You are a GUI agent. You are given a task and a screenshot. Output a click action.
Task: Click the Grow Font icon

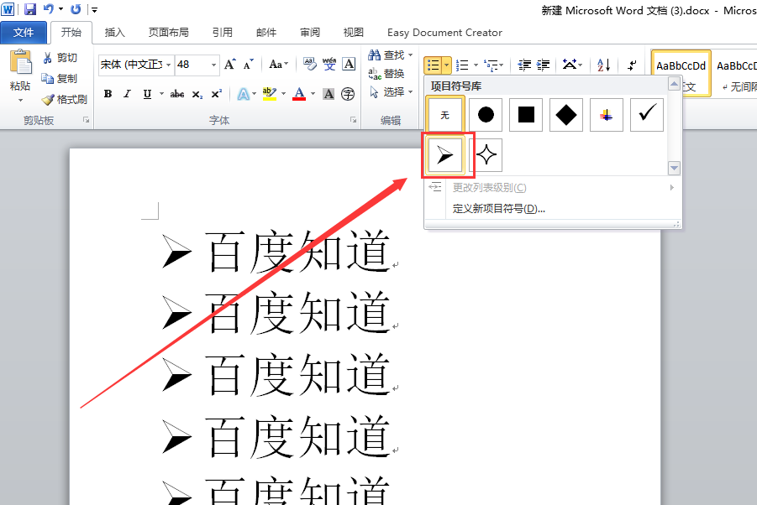[230, 64]
